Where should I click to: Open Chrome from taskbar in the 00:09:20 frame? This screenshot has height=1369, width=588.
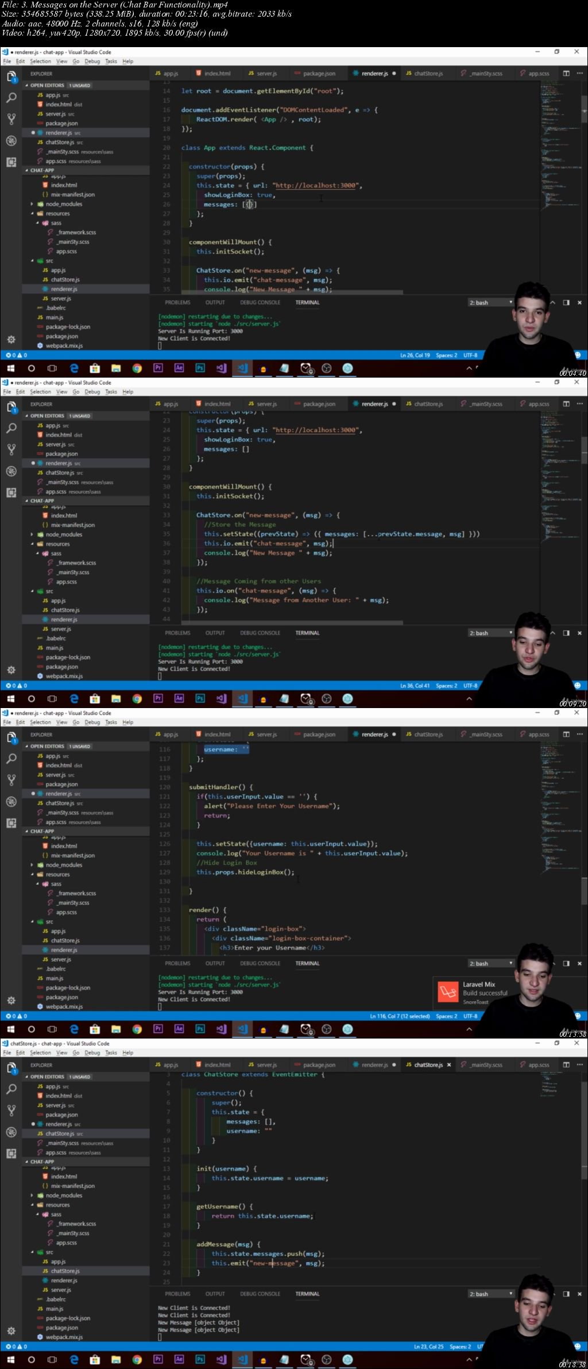point(137,699)
